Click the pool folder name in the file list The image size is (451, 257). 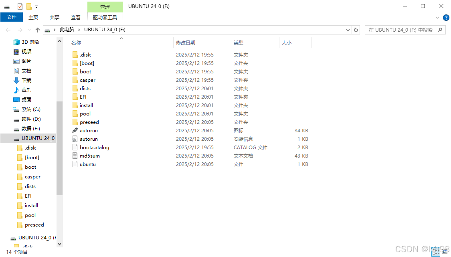click(85, 114)
